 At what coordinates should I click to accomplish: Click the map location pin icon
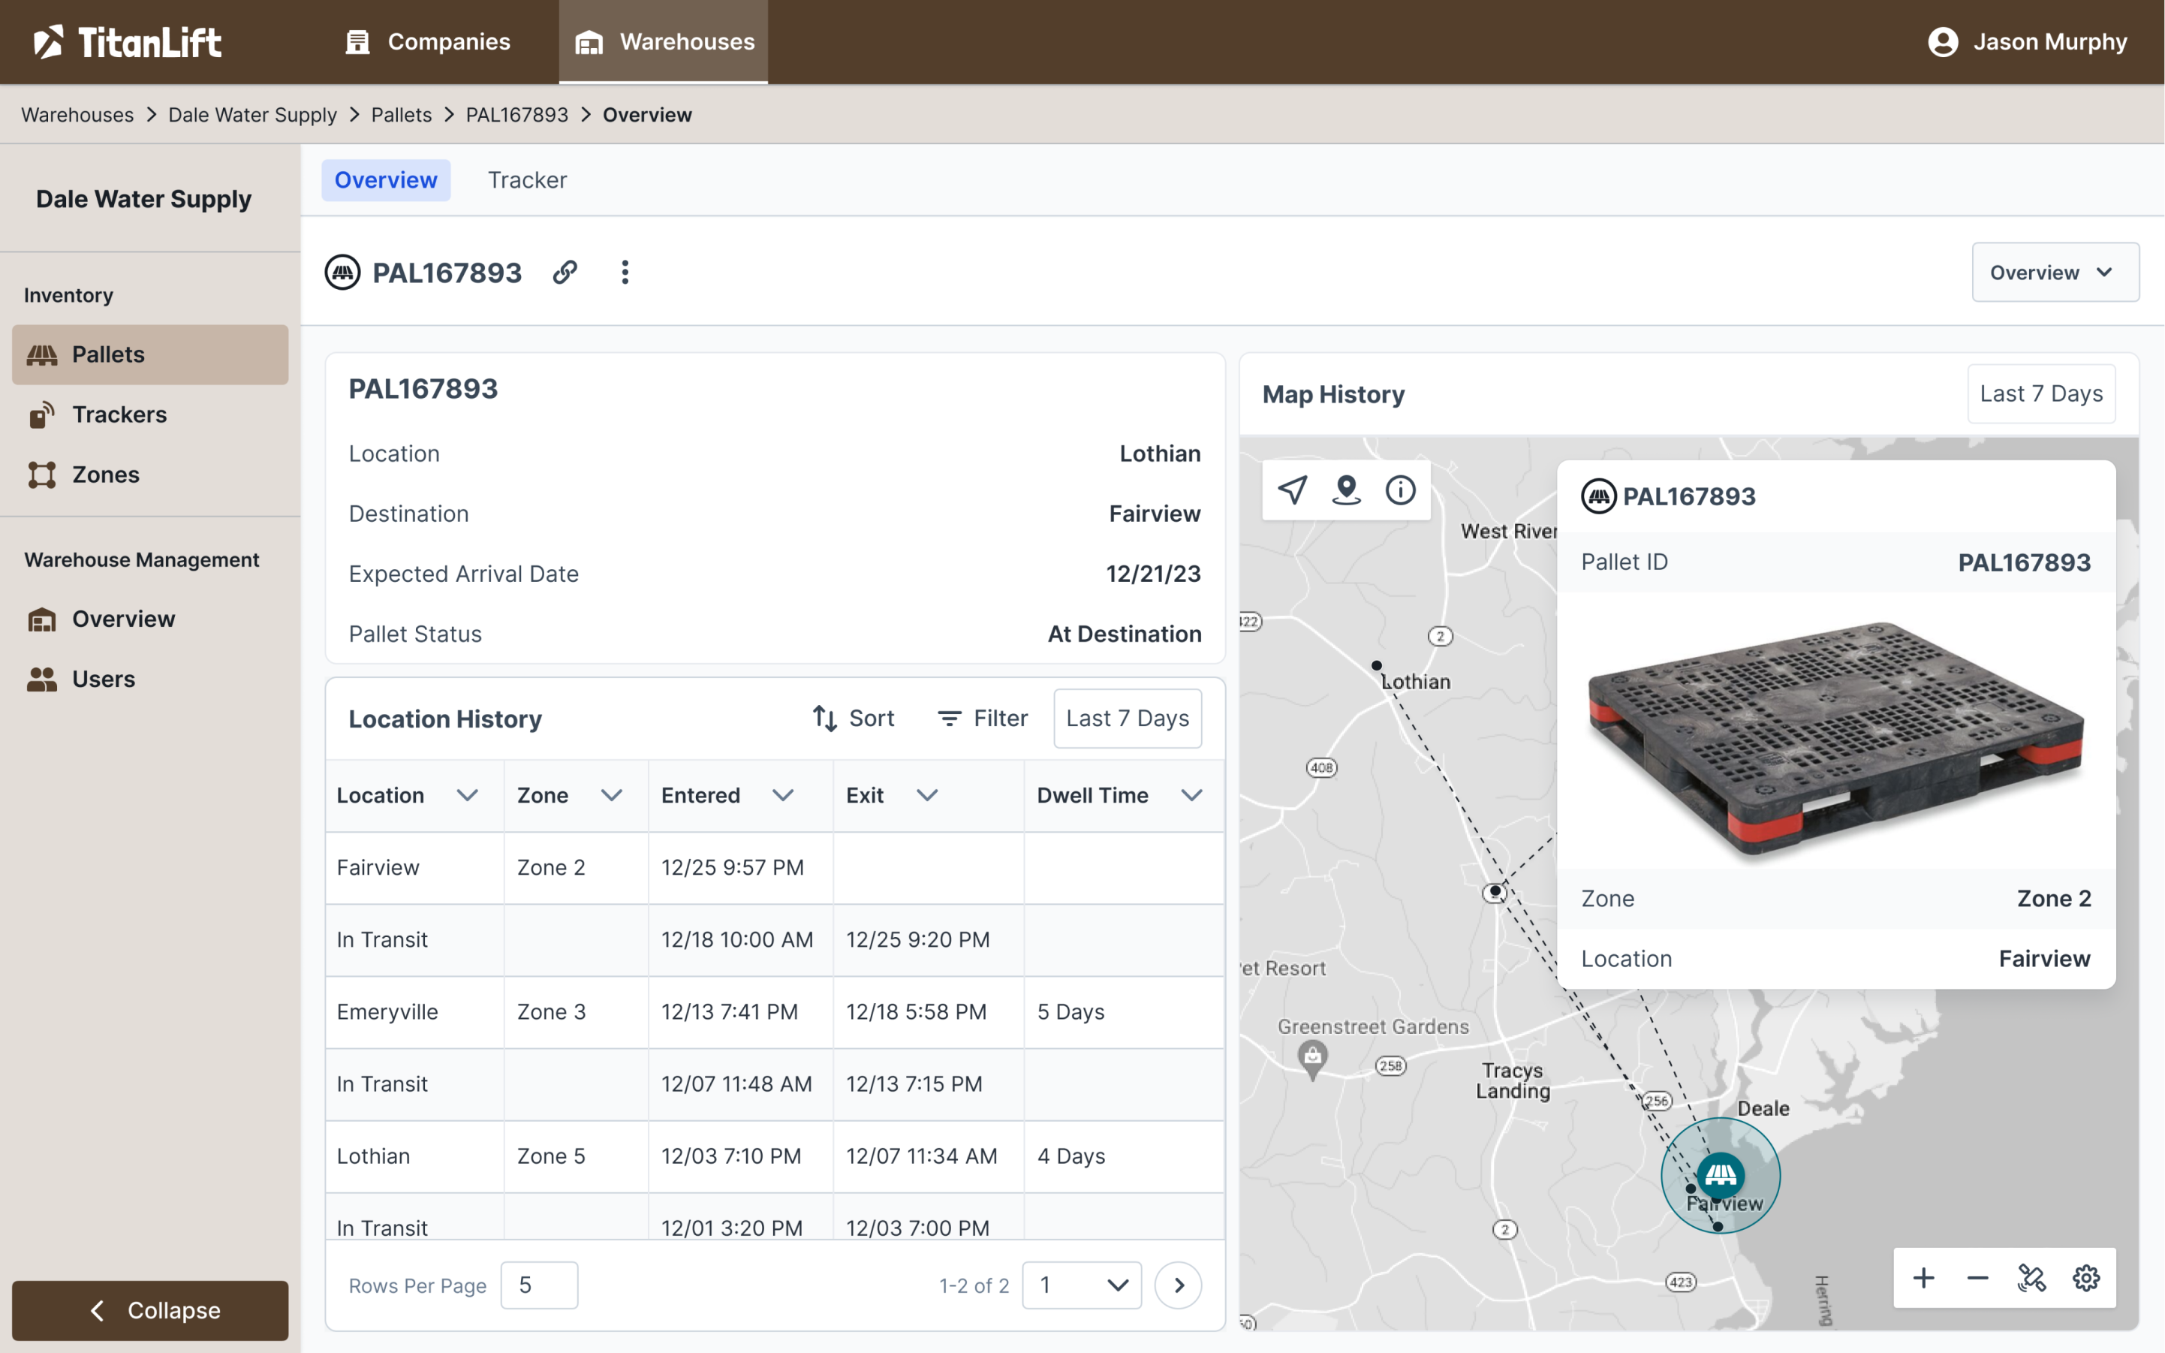(x=1345, y=490)
